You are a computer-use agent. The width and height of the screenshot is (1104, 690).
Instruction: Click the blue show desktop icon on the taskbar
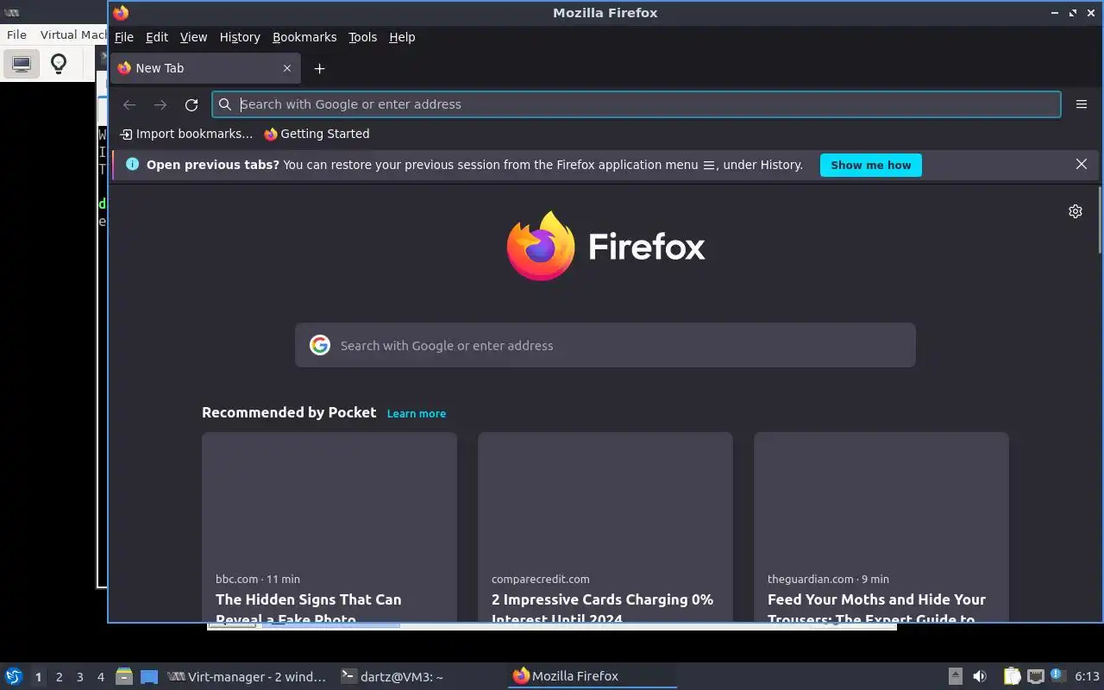point(149,677)
